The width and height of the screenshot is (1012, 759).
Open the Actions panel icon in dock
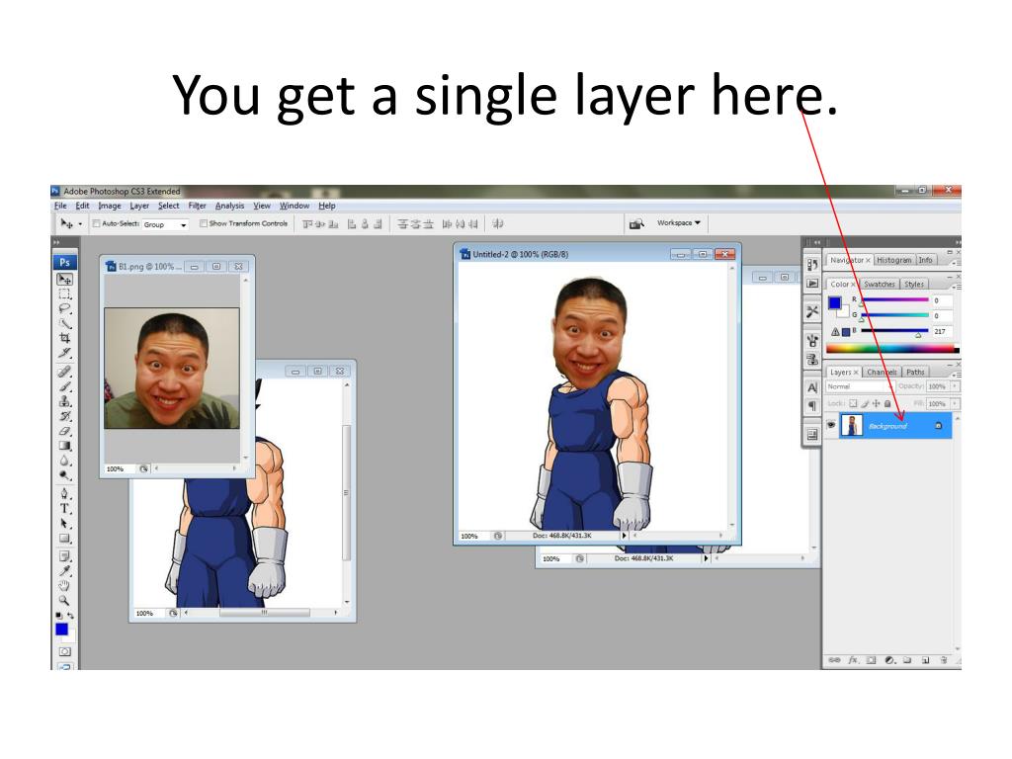click(812, 284)
